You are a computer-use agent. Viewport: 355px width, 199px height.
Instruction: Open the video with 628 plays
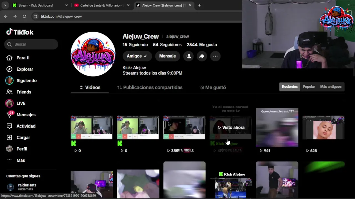click(323, 127)
